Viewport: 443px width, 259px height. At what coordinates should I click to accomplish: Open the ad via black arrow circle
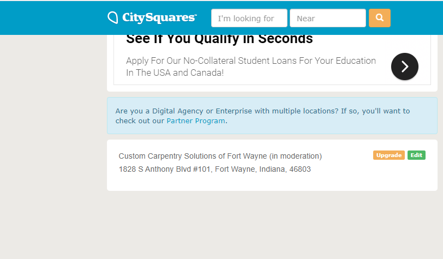(405, 67)
